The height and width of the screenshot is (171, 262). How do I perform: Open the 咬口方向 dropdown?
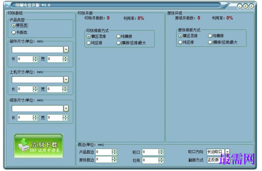tap(227, 152)
